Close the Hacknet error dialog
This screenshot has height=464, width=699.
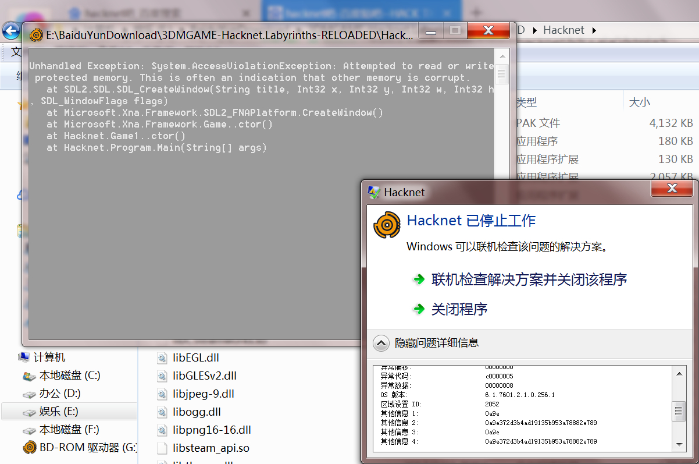(672, 188)
